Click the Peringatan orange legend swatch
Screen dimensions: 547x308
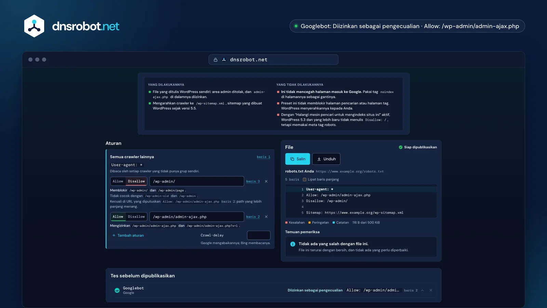[x=309, y=222]
